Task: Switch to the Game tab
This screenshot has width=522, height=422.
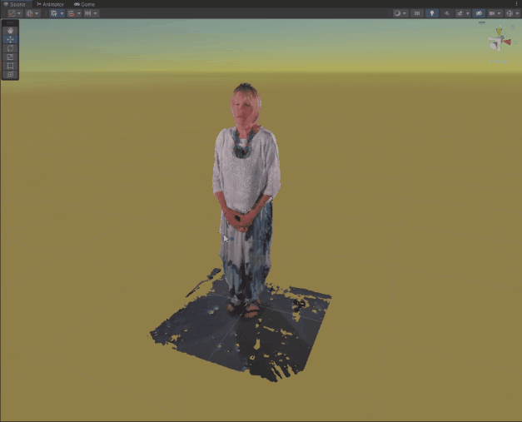Action: (x=85, y=4)
